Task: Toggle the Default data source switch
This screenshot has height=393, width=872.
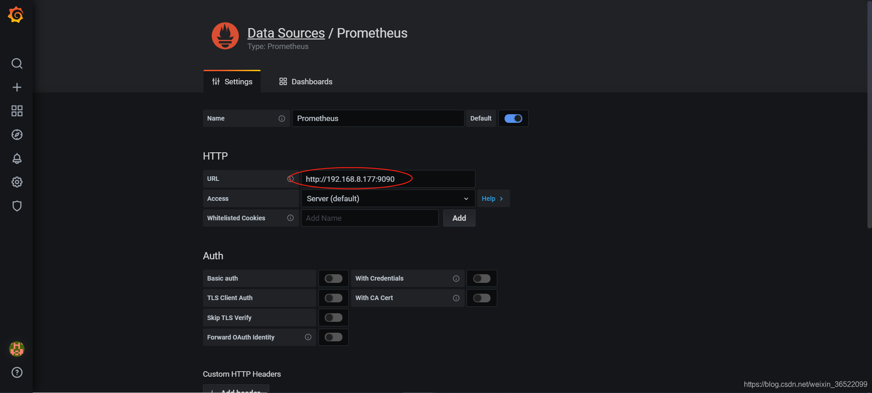Action: 513,118
